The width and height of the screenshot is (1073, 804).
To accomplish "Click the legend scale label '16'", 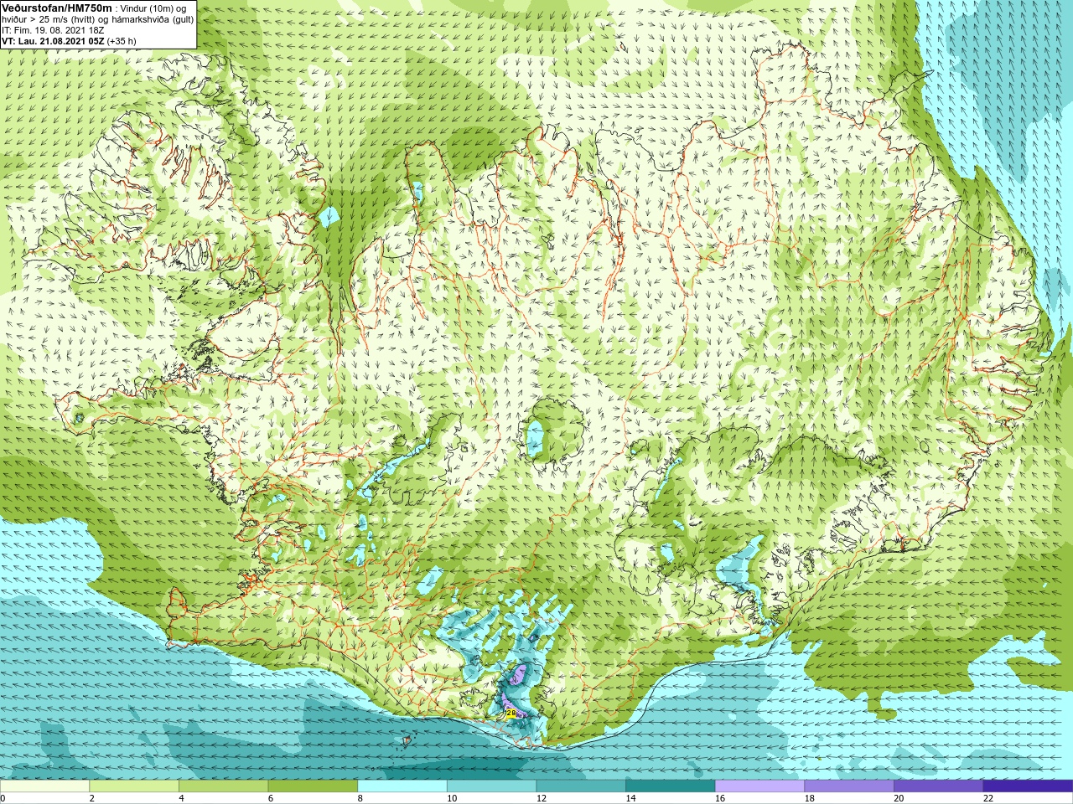I will (720, 798).
